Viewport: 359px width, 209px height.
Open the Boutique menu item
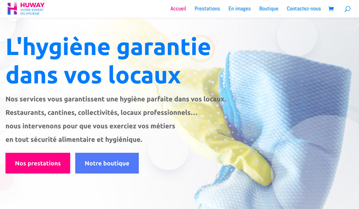point(269,9)
